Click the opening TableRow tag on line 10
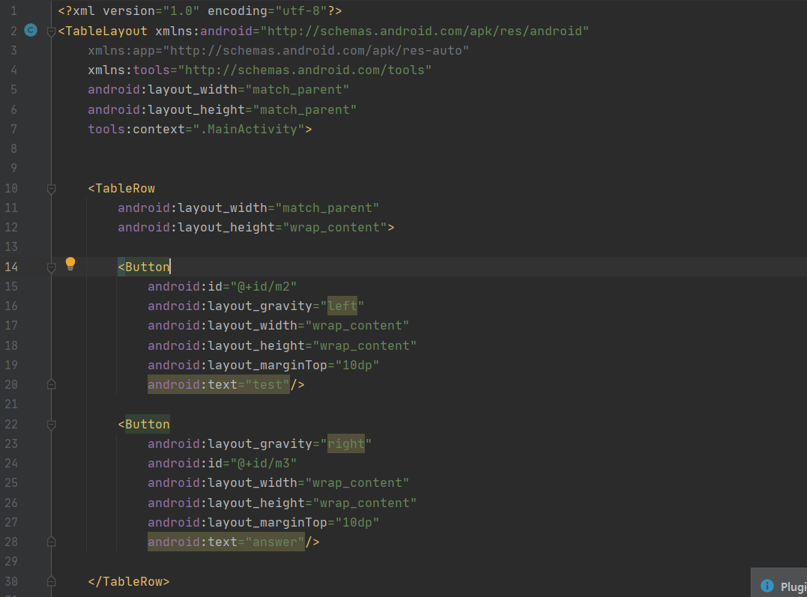Screen dimensions: 807x597 [121, 188]
